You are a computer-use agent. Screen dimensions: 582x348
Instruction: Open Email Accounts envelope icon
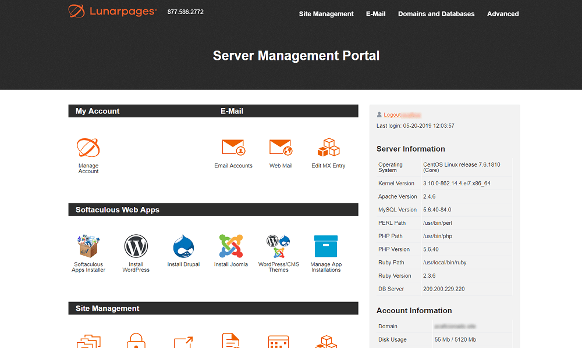[x=233, y=148]
